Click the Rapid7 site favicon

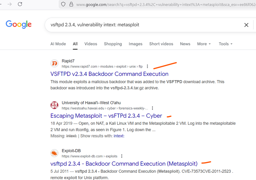54,63
